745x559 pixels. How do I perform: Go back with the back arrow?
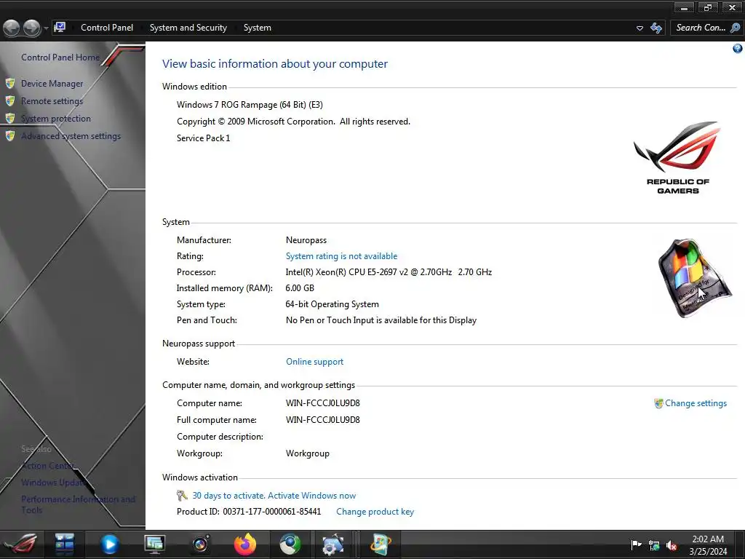[12, 28]
